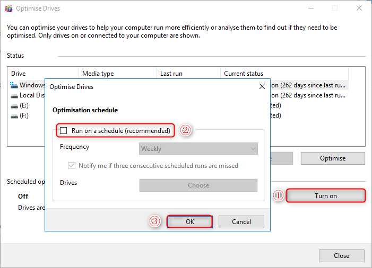This screenshot has height=268, width=372.
Task: Sort by the Media type column header
Action: click(117, 74)
